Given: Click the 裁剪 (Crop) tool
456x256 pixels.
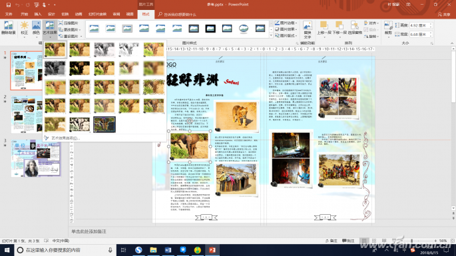Looking at the screenshot, I should point(388,29).
